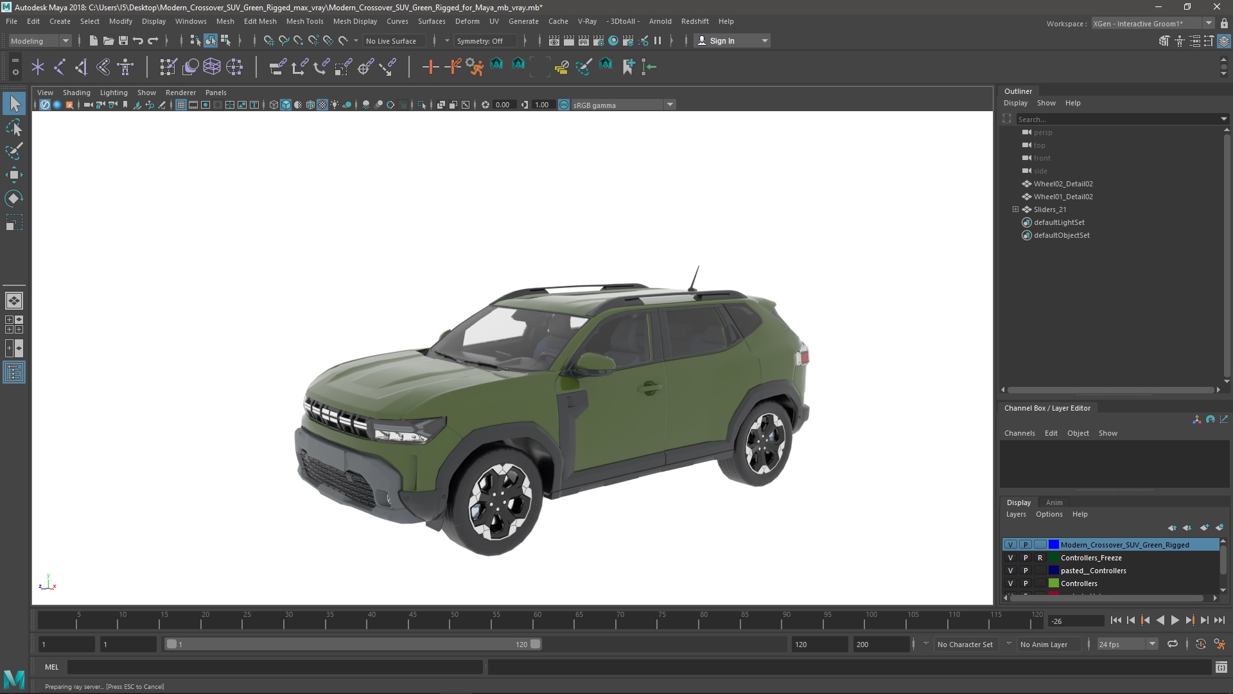Expand the Sliders_21 node in Outliner
The image size is (1233, 694).
click(1015, 209)
